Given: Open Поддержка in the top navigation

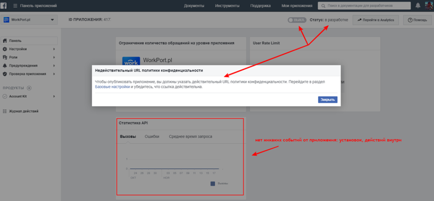Looking at the screenshot, I should pyautogui.click(x=260, y=5).
